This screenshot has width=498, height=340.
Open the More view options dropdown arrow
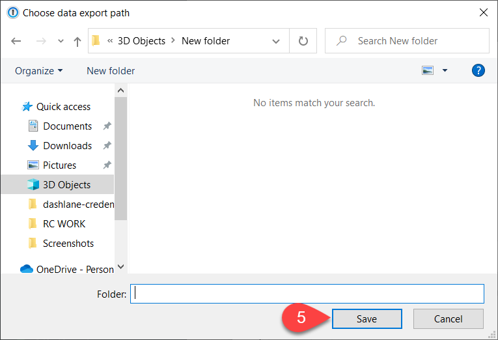(x=445, y=70)
